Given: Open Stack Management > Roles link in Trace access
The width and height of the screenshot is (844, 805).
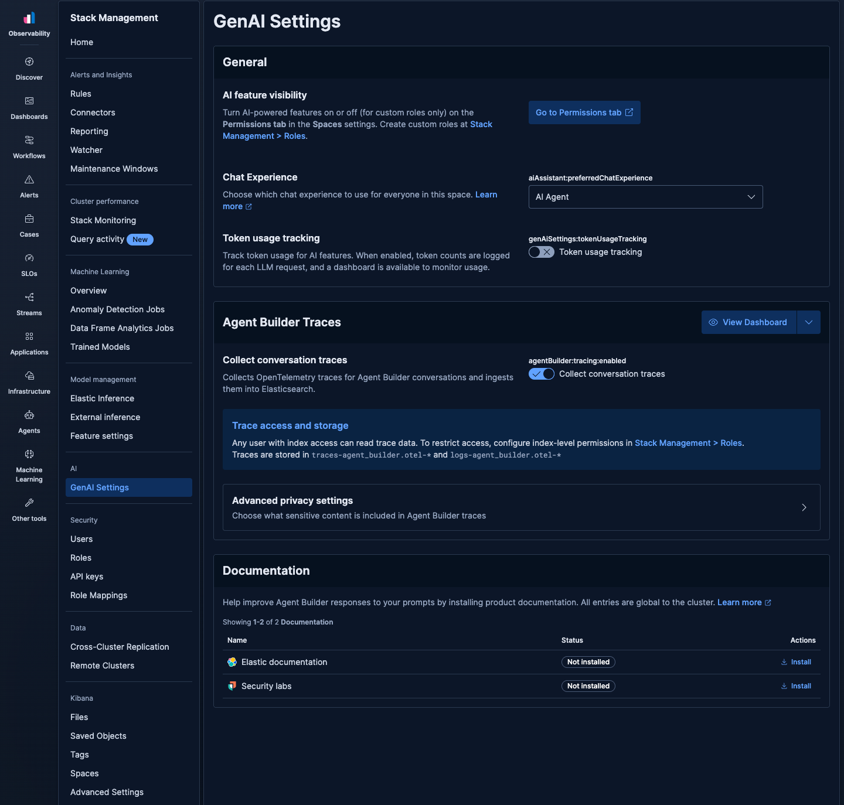Looking at the screenshot, I should click(x=689, y=443).
